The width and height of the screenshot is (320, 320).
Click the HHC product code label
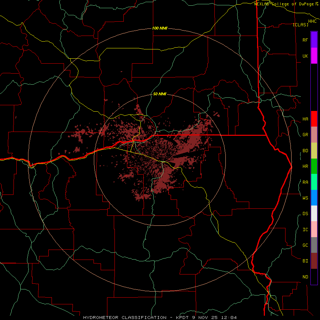point(312,21)
